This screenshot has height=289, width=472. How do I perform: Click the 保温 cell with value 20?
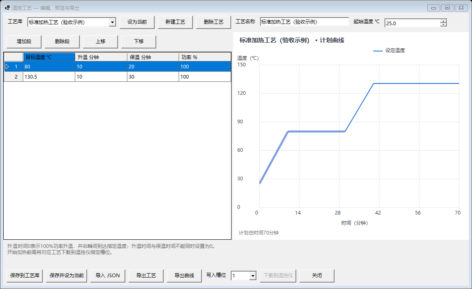pos(153,66)
